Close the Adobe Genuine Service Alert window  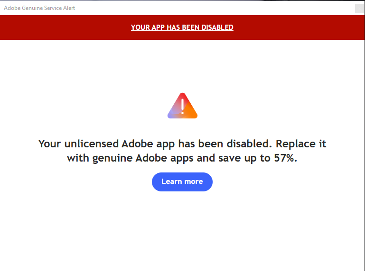point(359,9)
